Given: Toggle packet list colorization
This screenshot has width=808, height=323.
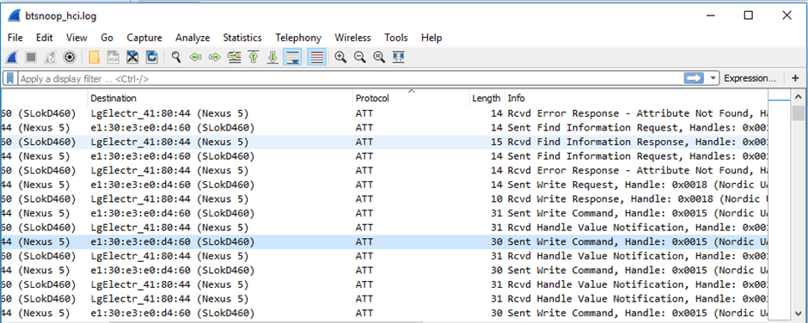Looking at the screenshot, I should coord(316,58).
